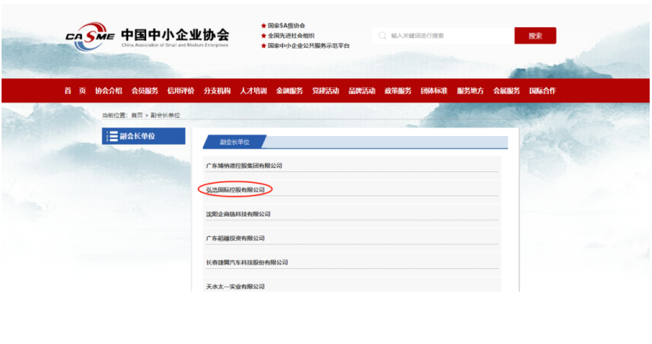
Task: Navigate to 人才培训 section
Action: click(253, 91)
